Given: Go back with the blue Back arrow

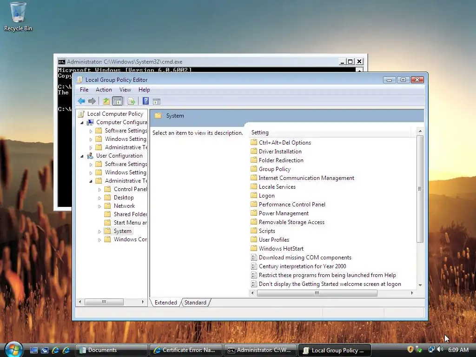Looking at the screenshot, I should (x=81, y=101).
